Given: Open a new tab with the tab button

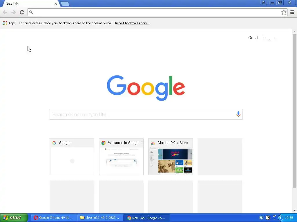Looking at the screenshot, I should click(65, 4).
